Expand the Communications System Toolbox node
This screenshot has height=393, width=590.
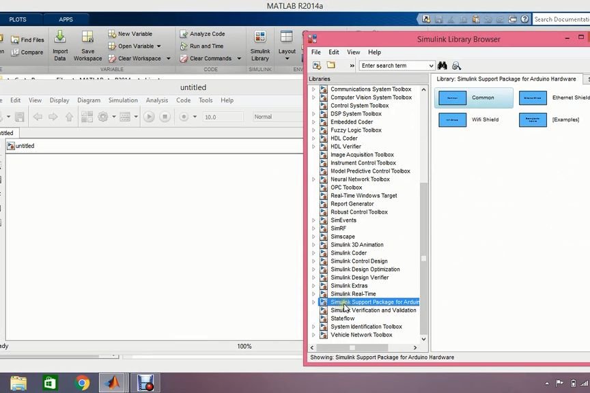(313, 89)
